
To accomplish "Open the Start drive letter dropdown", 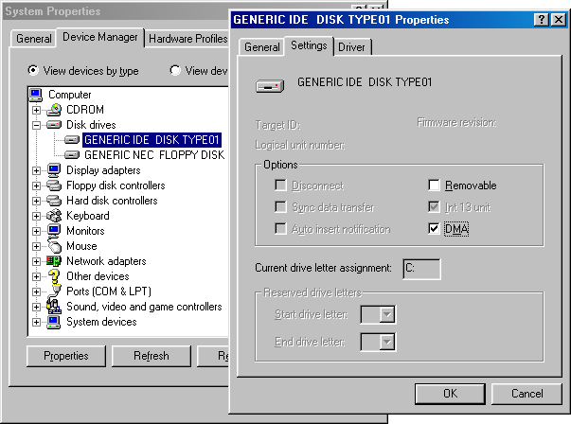I will (386, 314).
